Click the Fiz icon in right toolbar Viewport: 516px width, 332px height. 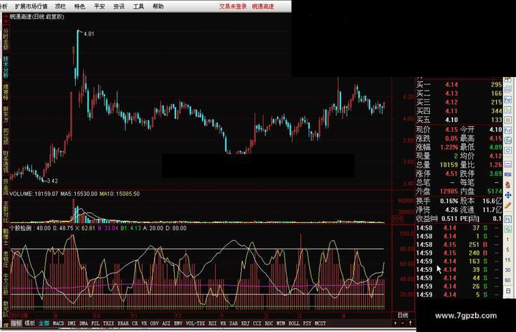point(508,130)
